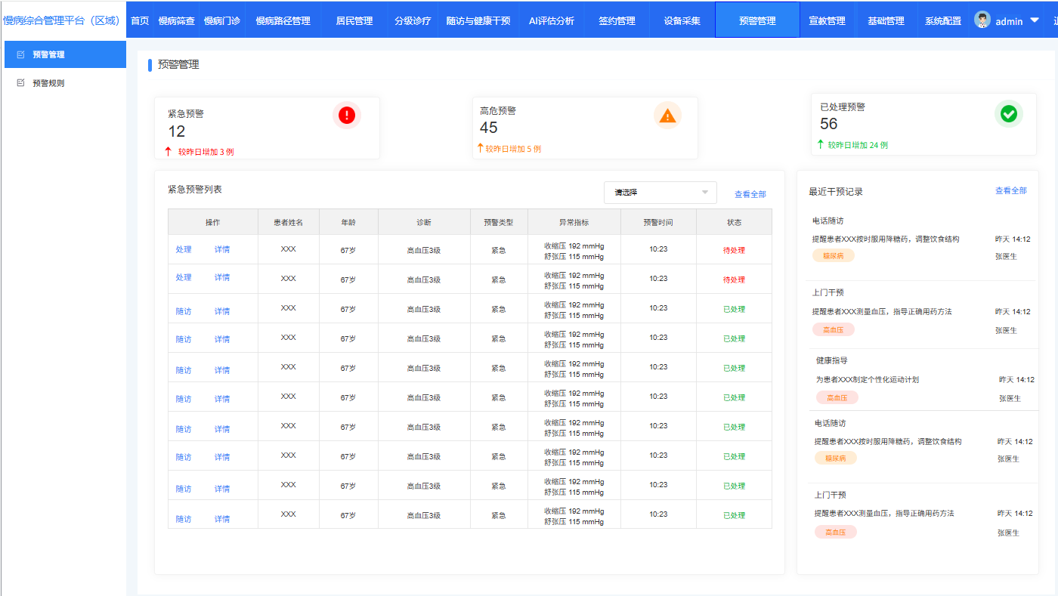
Task: Click 随访 in the third table row
Action: click(x=184, y=311)
